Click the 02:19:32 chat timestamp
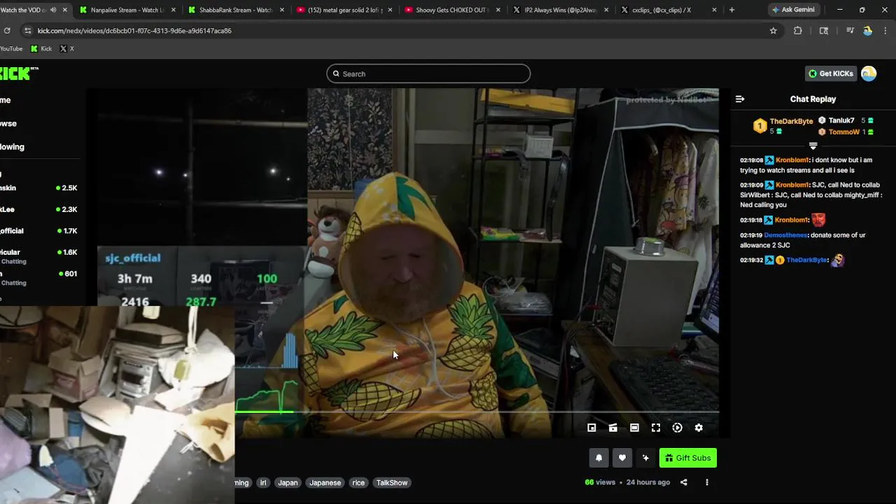This screenshot has height=504, width=896. [x=752, y=260]
